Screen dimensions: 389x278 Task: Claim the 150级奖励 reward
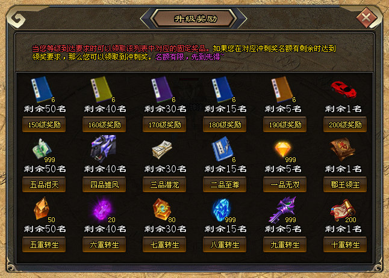[44, 125]
